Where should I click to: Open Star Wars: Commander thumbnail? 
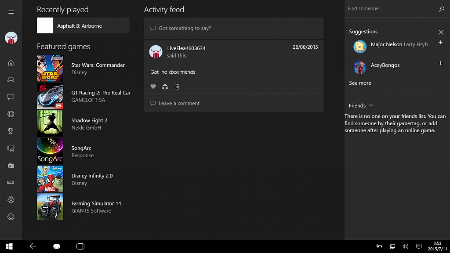[50, 68]
